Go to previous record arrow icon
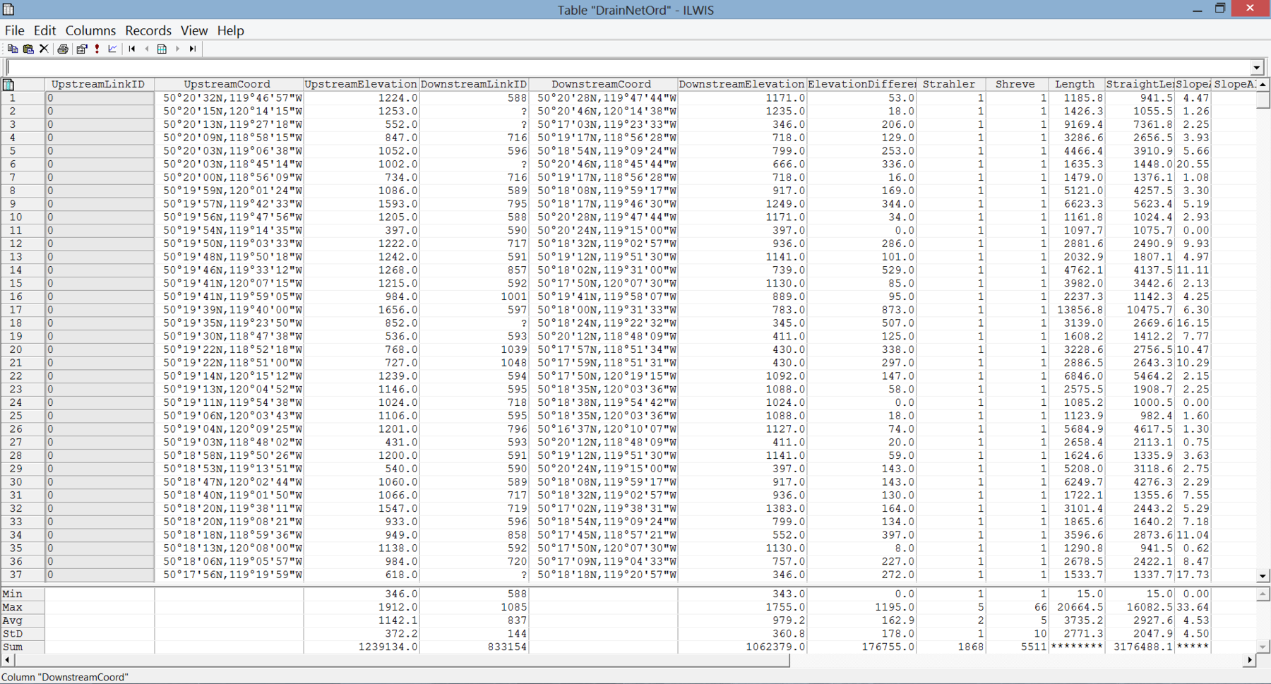The image size is (1271, 684). (147, 49)
